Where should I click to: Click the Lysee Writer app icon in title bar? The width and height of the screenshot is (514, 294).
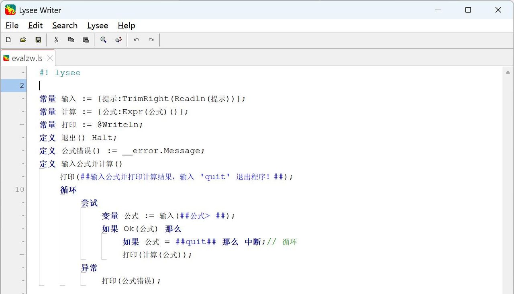(10, 10)
